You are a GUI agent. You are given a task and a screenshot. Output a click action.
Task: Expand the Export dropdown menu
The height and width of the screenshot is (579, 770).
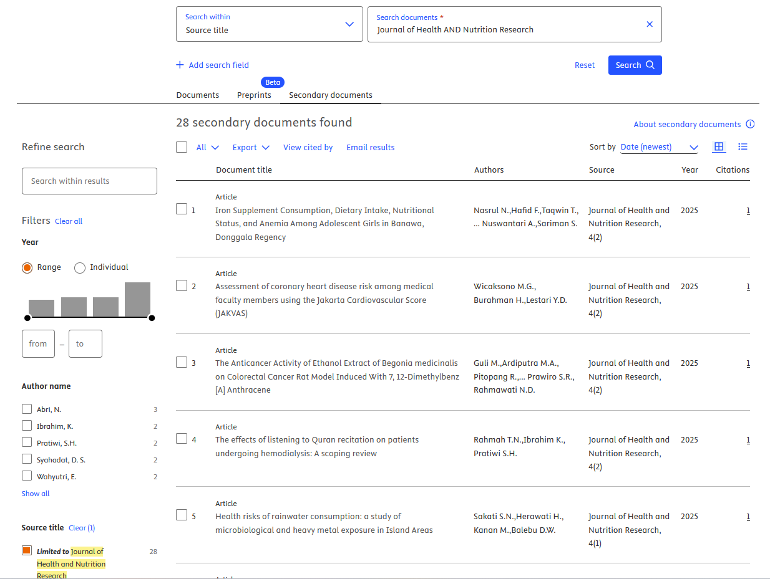(251, 147)
